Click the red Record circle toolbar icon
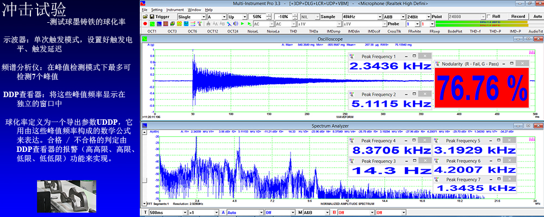The image size is (544, 217). coord(145,24)
